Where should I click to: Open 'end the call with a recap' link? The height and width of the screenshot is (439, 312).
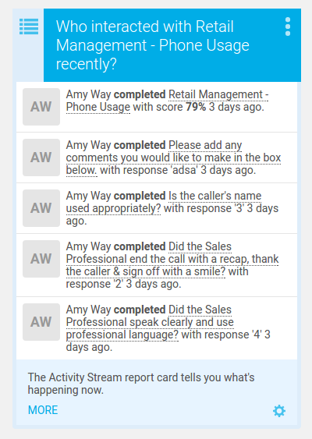click(172, 259)
